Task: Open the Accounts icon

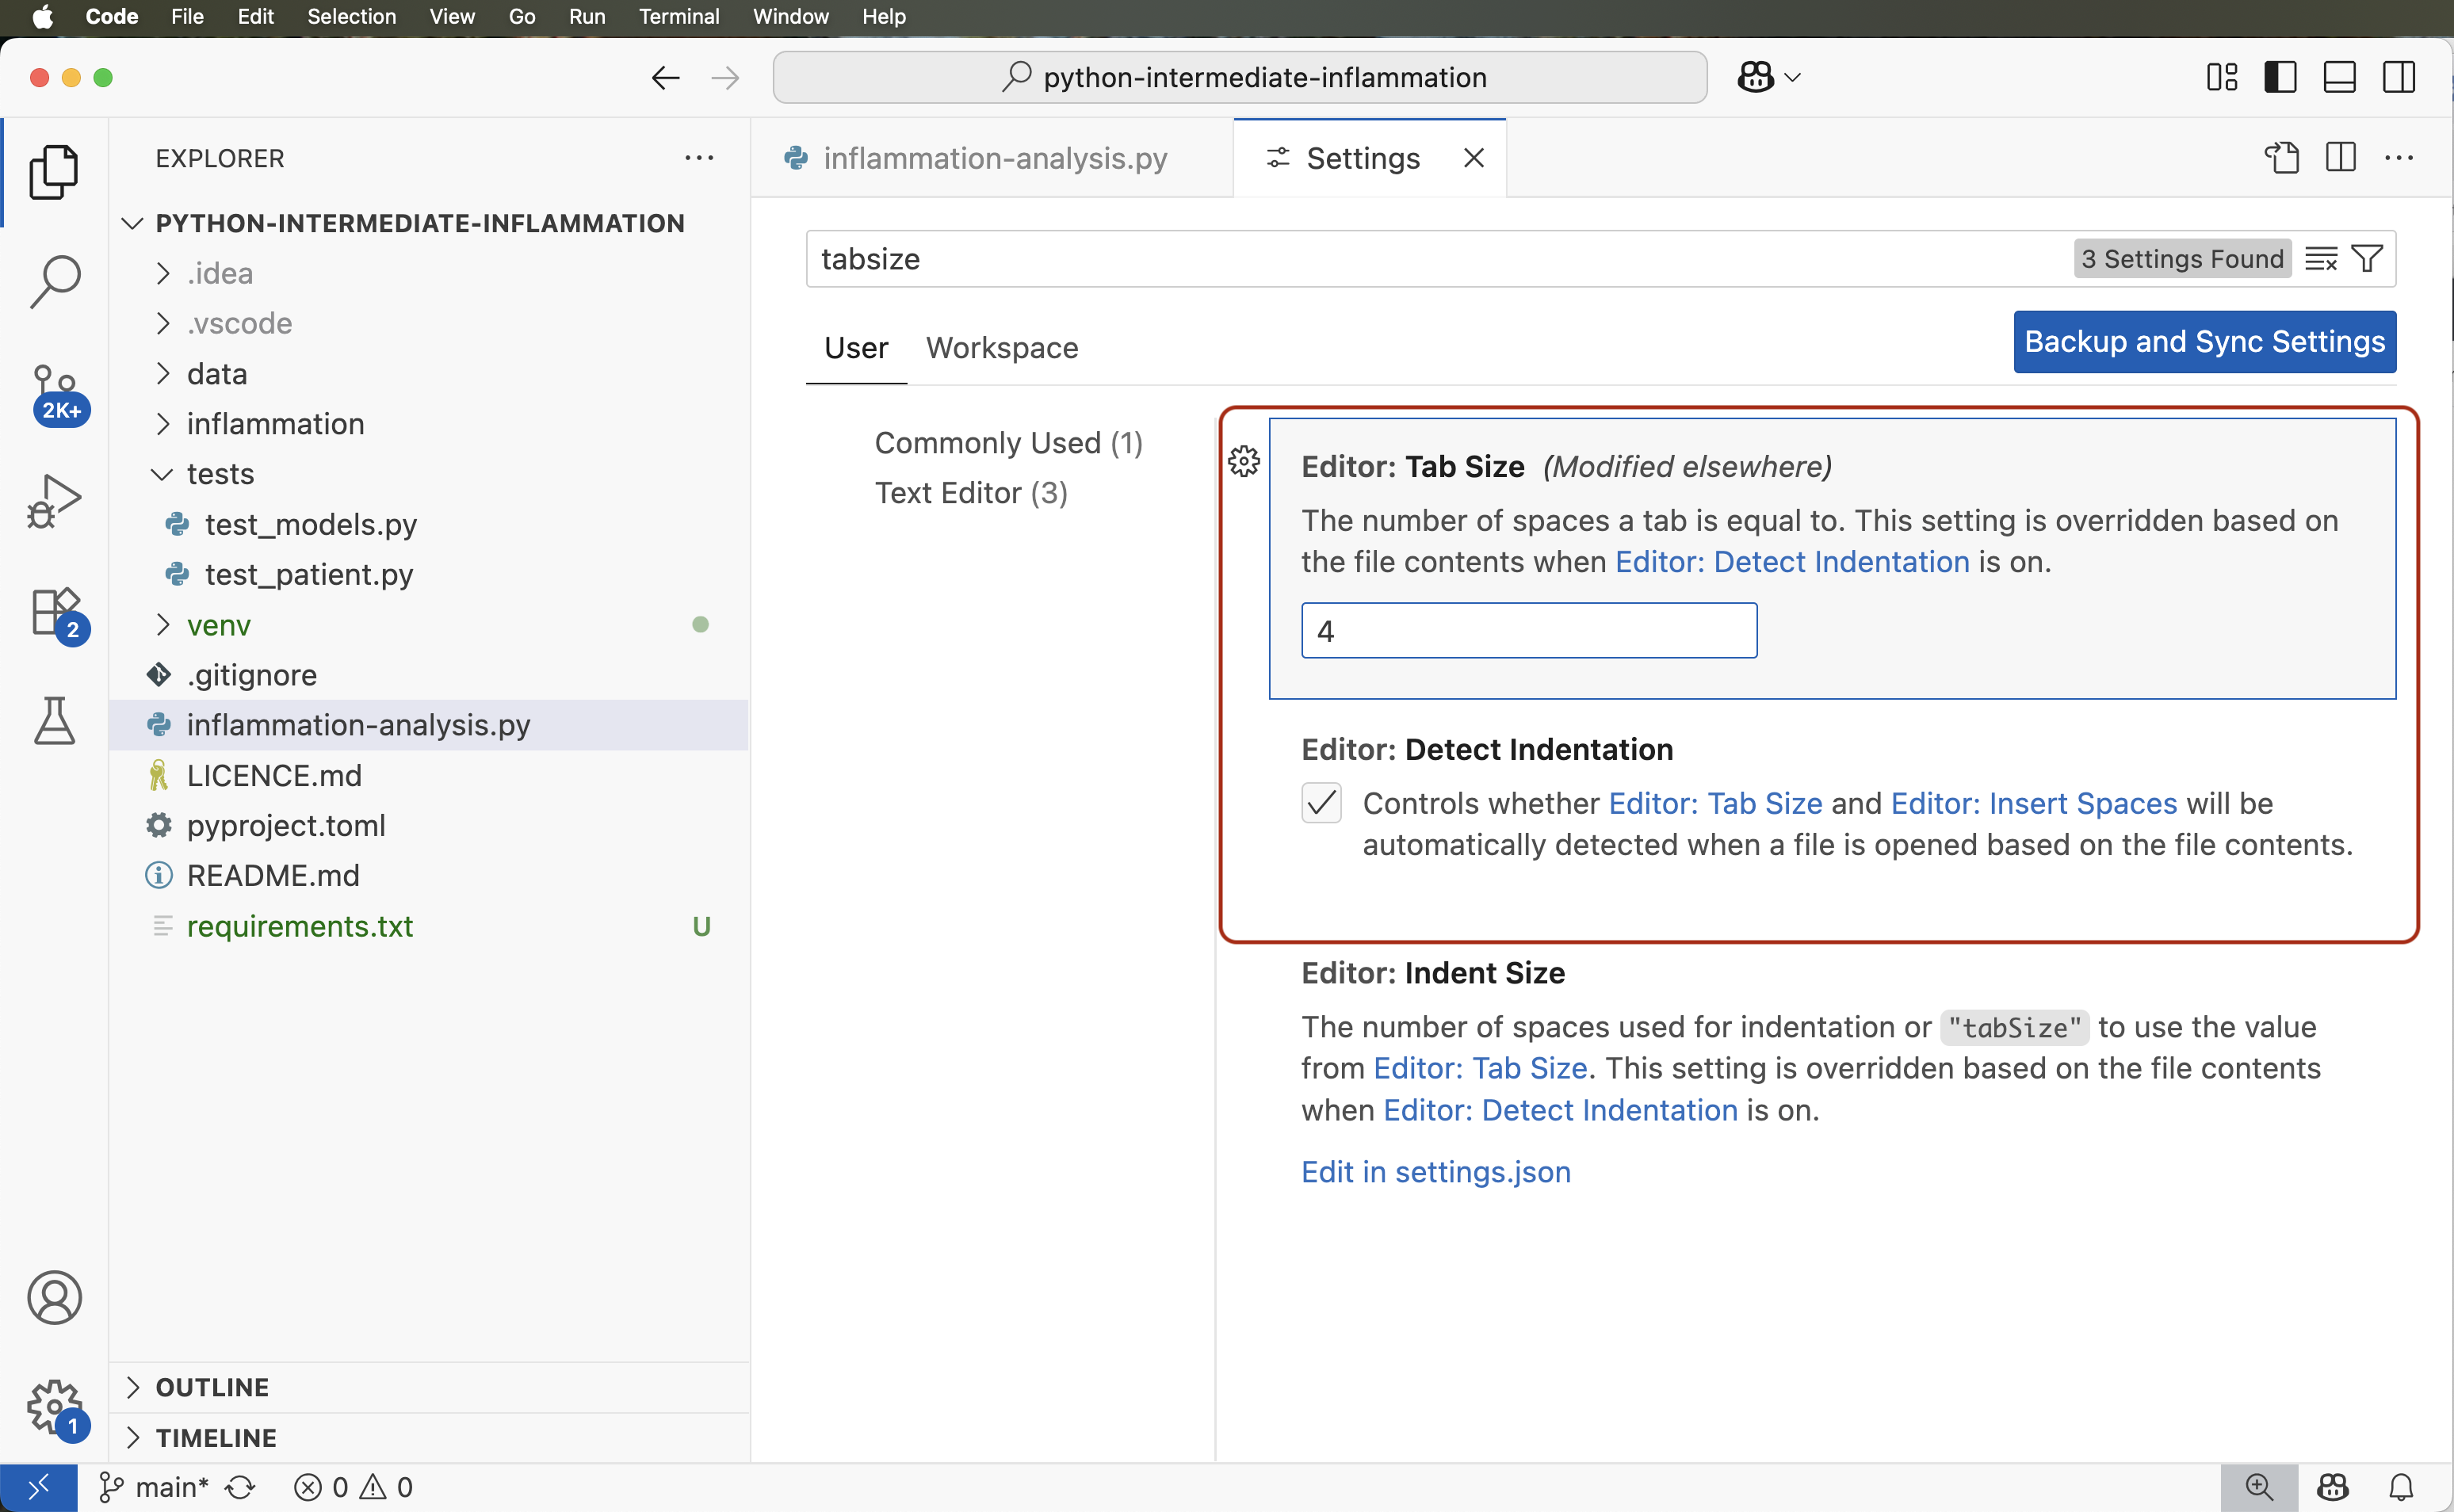Action: tap(55, 1297)
